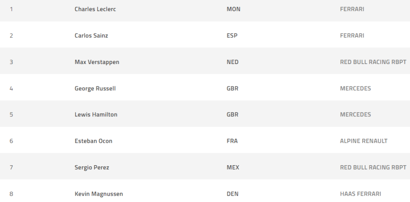410x202 pixels.
Task: Select the FRA nationality cell
Action: pos(232,141)
